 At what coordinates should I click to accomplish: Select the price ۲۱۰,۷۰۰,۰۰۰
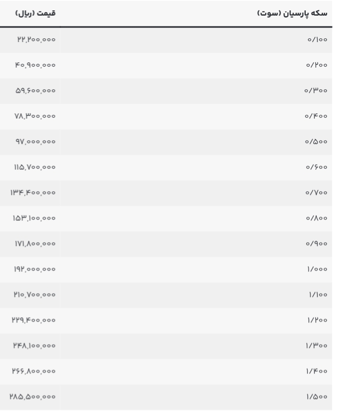(x=34, y=295)
